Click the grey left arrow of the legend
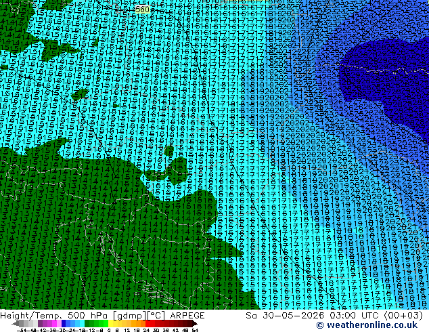This screenshot has height=332, width=429. pos(15,324)
